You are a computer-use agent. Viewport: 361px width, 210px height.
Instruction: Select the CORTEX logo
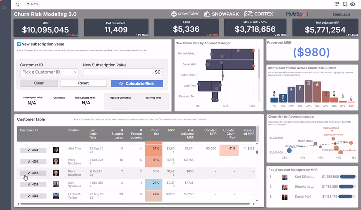coord(258,14)
